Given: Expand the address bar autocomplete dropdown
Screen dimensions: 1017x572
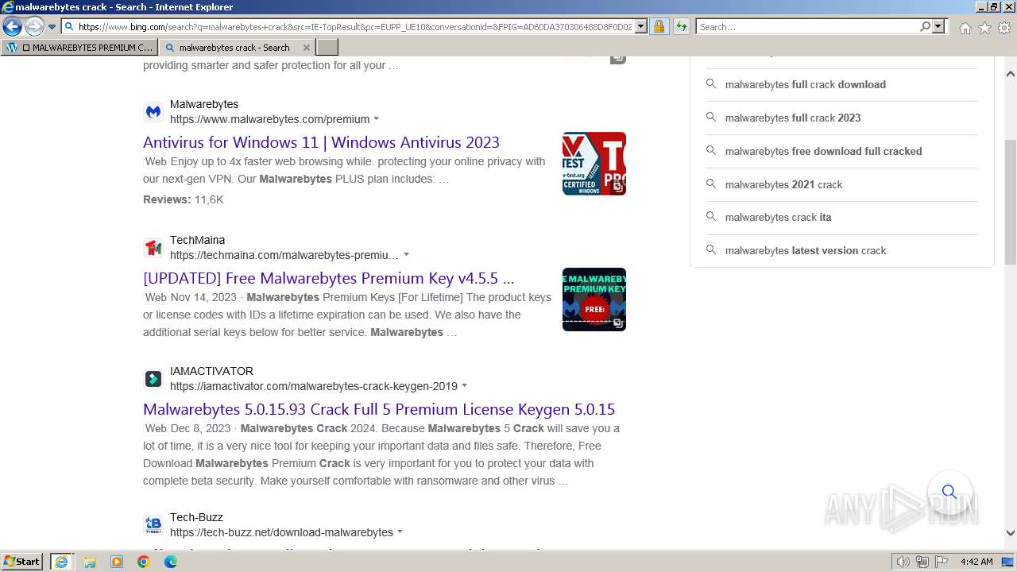Looking at the screenshot, I should [x=641, y=27].
